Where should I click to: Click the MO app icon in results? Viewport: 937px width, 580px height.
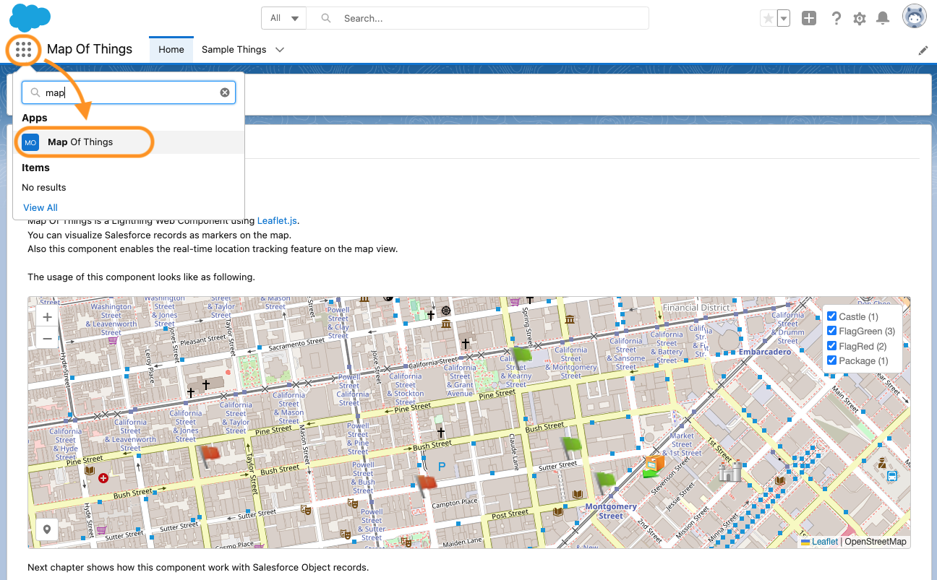coord(30,142)
